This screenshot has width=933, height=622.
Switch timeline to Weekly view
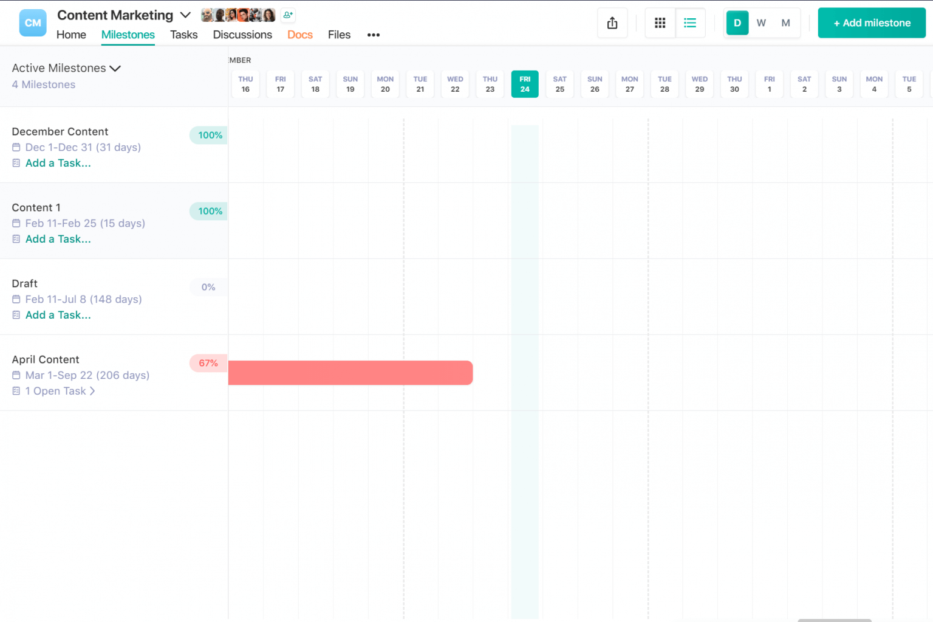point(761,22)
